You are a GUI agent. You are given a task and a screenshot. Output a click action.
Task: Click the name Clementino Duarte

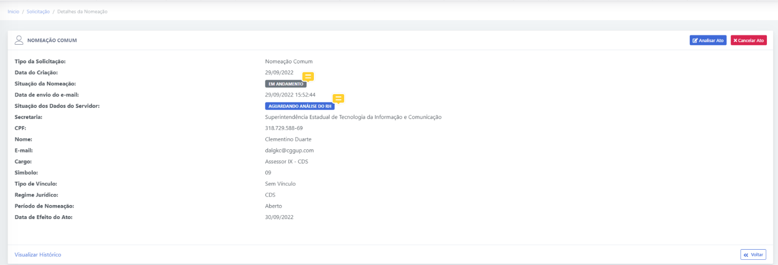[288, 139]
